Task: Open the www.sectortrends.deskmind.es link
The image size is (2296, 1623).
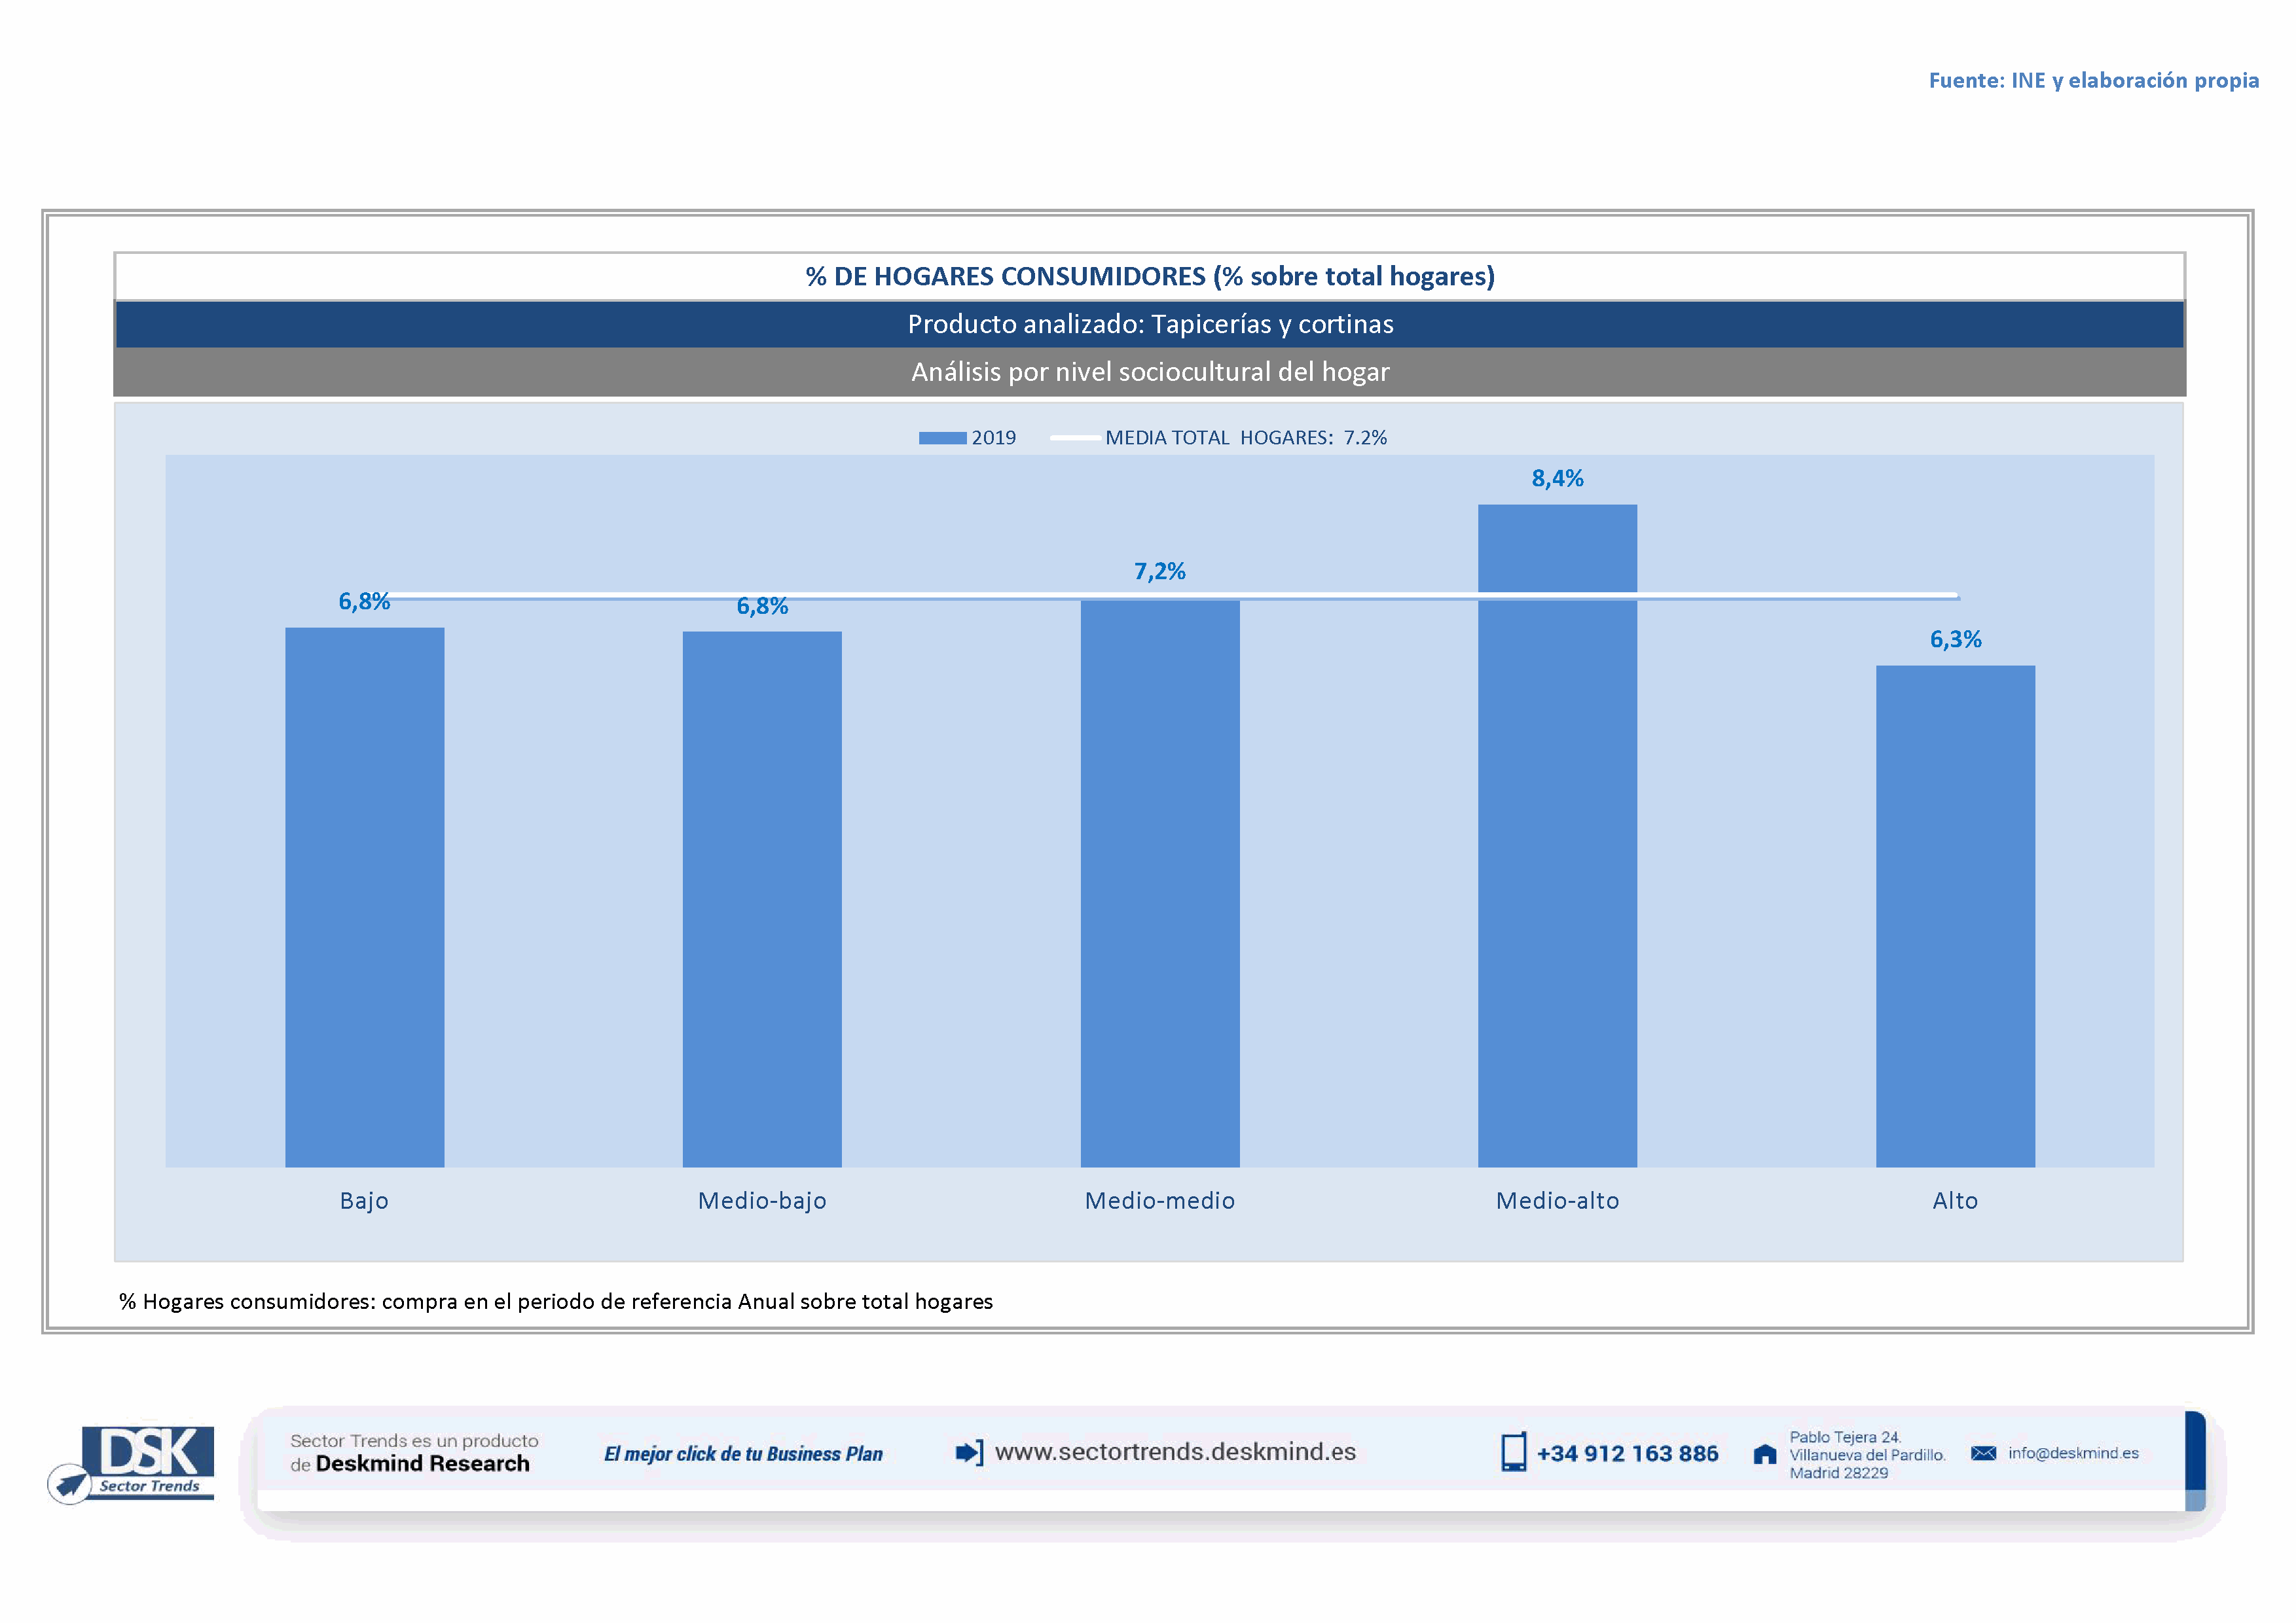Action: 1175,1451
